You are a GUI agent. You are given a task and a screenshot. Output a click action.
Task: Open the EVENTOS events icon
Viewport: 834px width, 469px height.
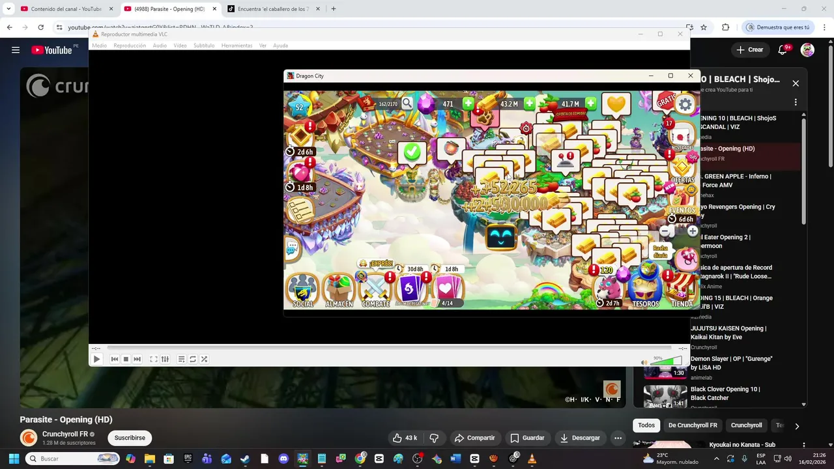pos(683,201)
